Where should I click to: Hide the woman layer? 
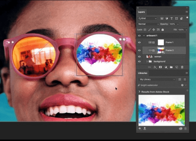(x=139, y=57)
